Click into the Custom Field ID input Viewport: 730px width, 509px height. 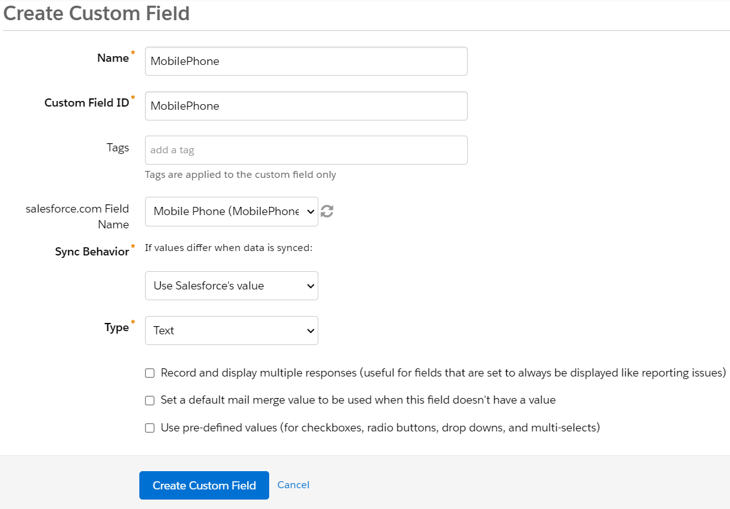click(x=306, y=106)
